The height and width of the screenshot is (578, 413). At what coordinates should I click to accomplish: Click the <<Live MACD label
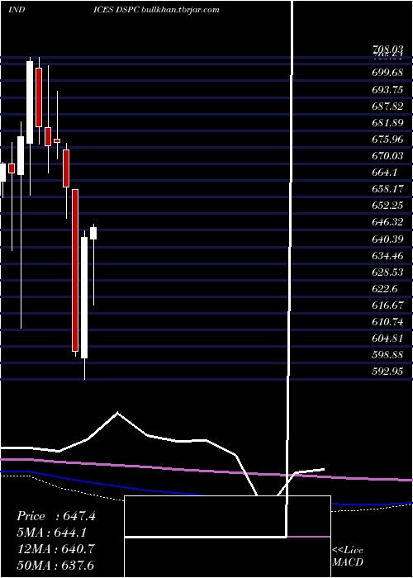(348, 557)
